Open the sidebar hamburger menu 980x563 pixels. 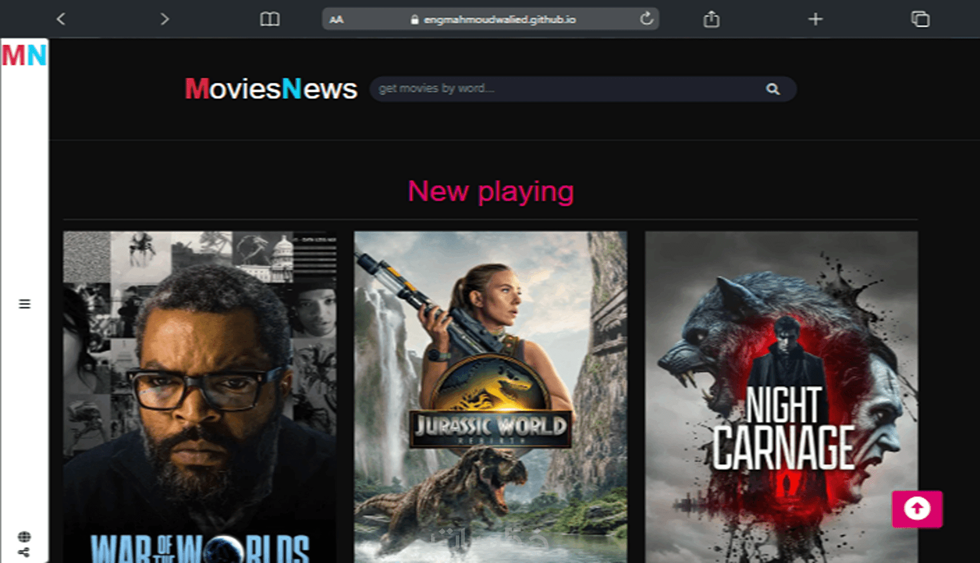25,304
